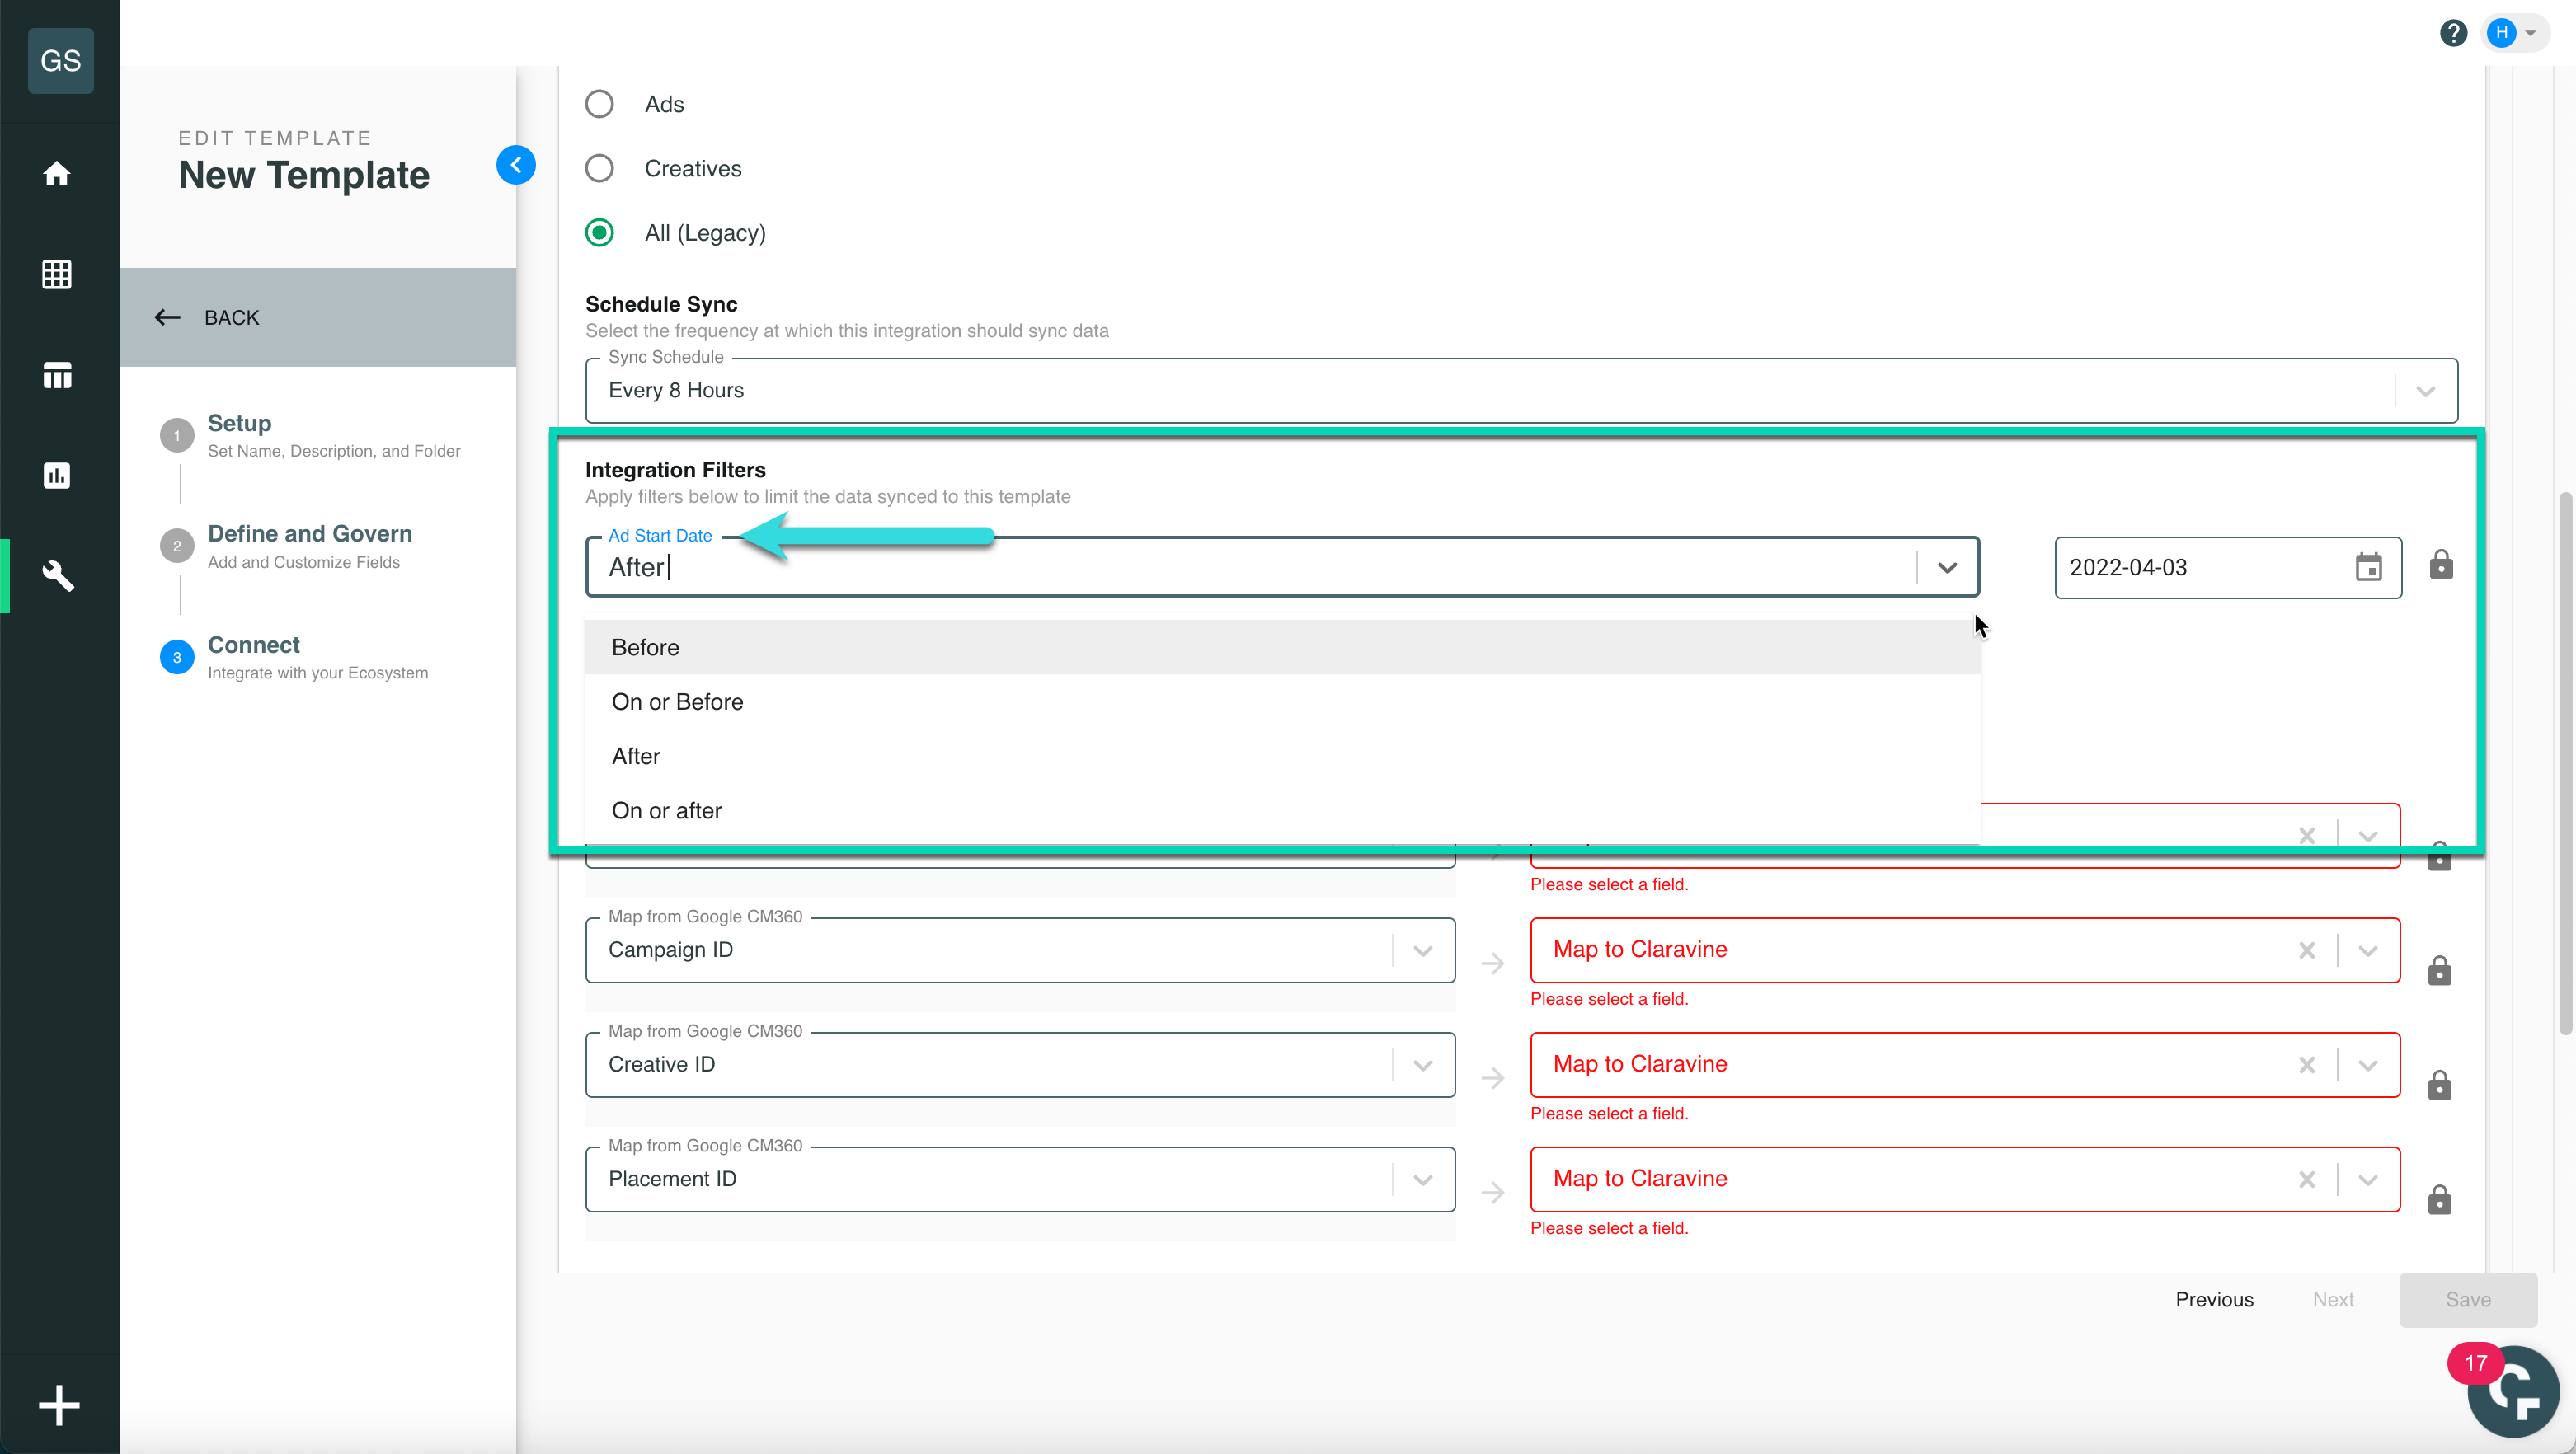Open the columns panel icon in sidebar
The height and width of the screenshot is (1454, 2576).
coord(57,375)
